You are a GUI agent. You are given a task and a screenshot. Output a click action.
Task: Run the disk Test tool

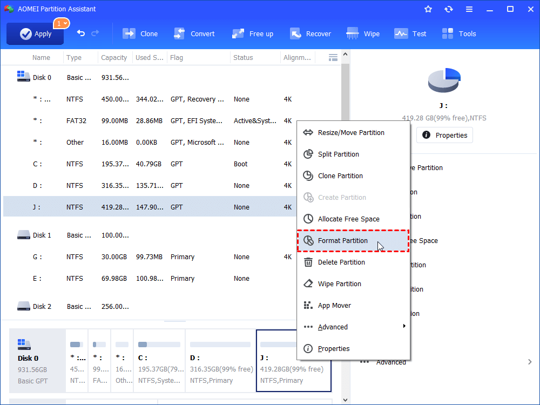coord(410,33)
